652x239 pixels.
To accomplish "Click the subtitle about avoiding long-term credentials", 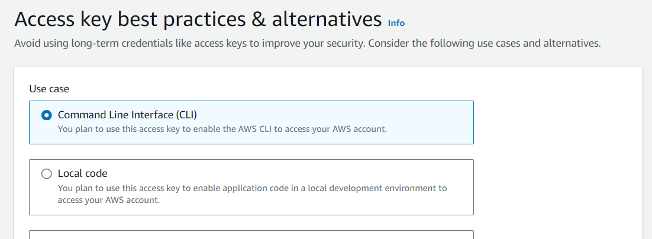I will [x=307, y=43].
